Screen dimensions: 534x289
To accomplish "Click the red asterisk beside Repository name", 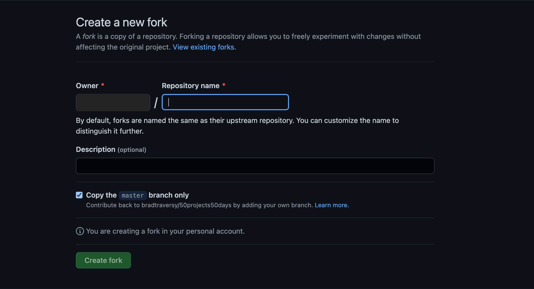I will 224,85.
